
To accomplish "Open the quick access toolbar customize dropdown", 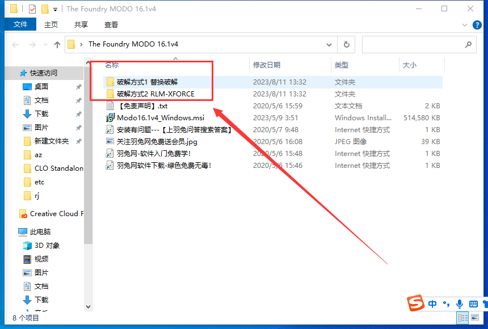I will coord(55,9).
